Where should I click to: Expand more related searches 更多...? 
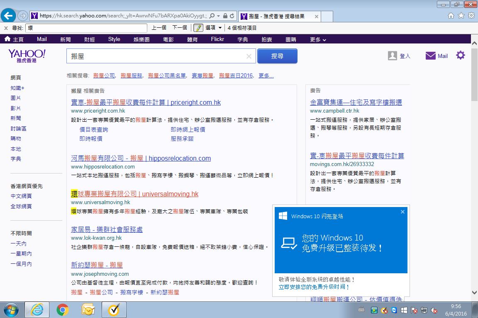coord(266,76)
